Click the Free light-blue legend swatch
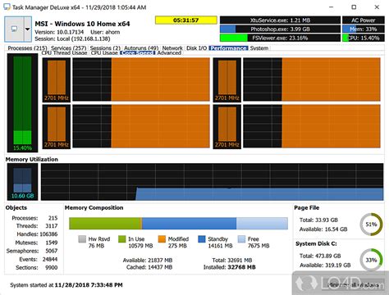 (x=241, y=239)
